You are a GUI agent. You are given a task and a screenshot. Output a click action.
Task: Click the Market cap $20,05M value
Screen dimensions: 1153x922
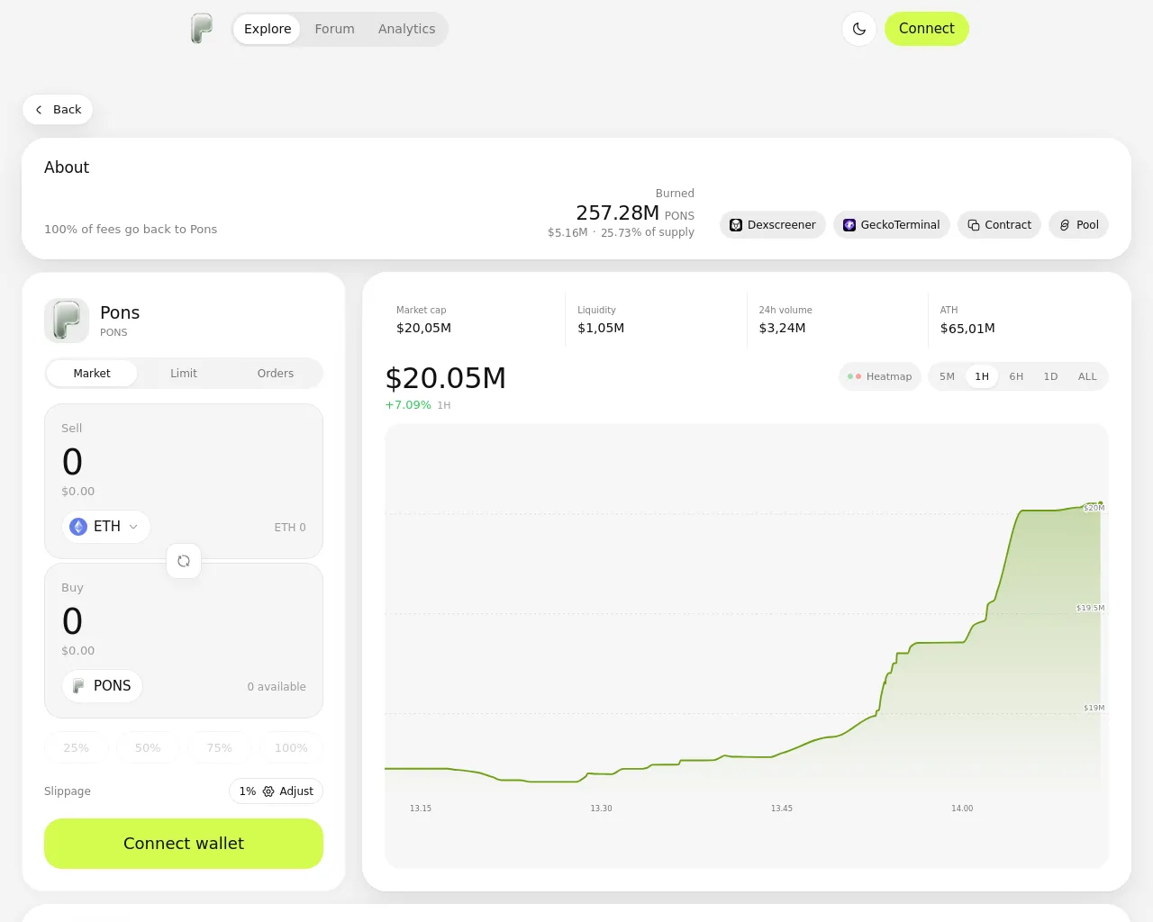tap(423, 329)
